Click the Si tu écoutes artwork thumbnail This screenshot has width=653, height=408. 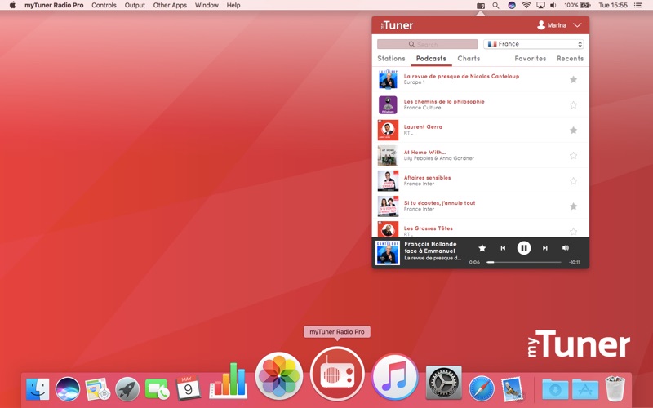(x=388, y=206)
